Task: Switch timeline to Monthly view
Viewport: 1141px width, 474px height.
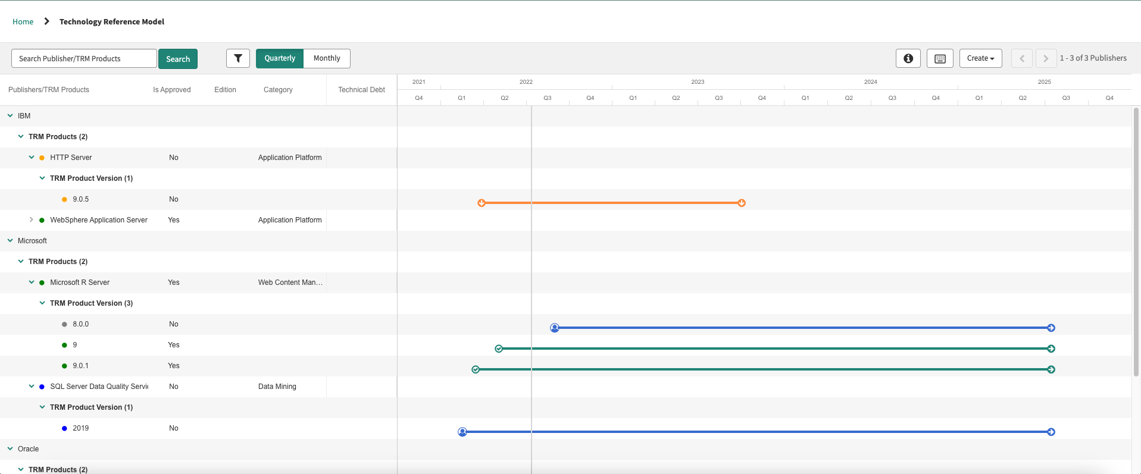Action: (327, 58)
